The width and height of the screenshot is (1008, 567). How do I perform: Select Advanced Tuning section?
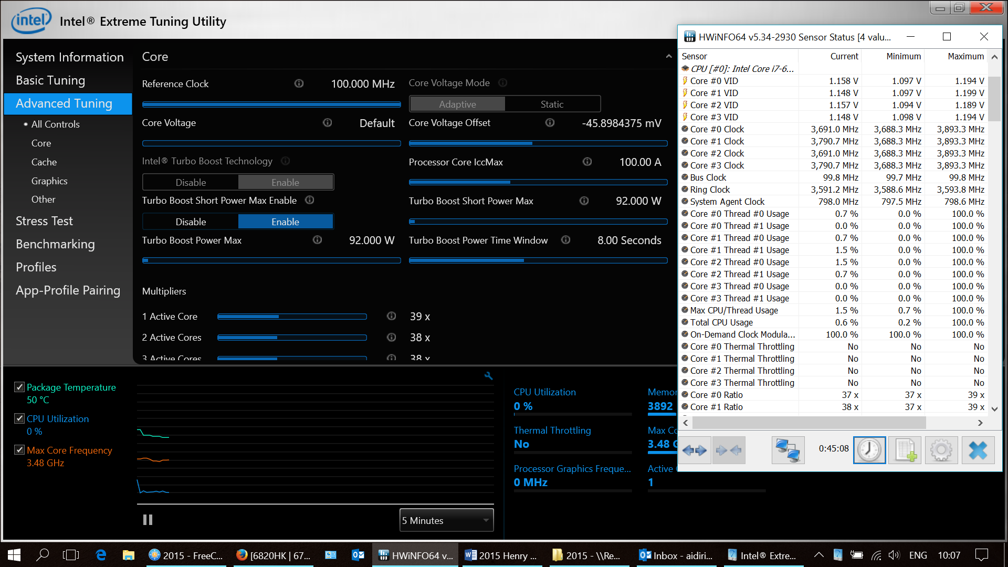coord(68,103)
